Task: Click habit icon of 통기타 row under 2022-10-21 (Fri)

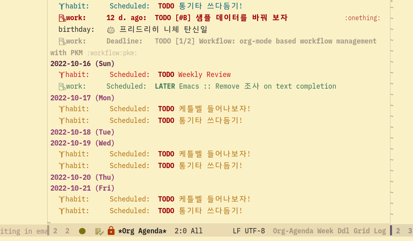Action: pos(62,211)
